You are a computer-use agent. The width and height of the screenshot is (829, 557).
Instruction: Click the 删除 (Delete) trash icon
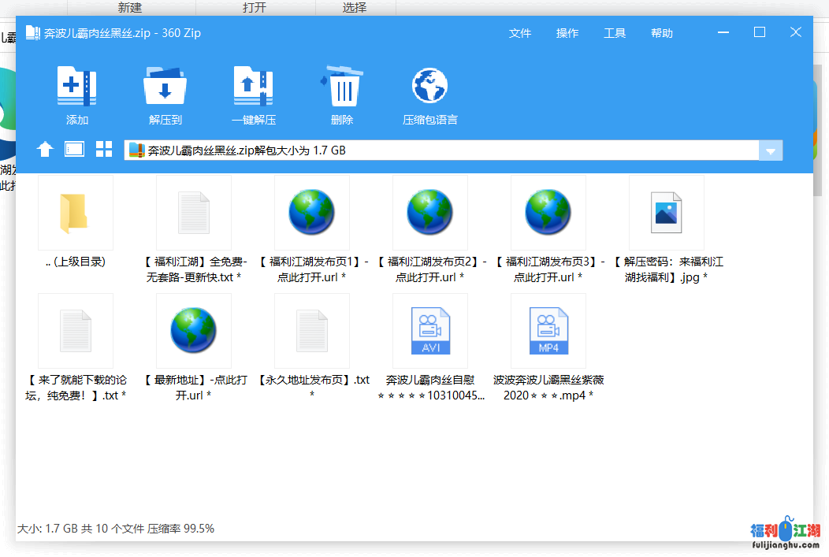tap(343, 87)
